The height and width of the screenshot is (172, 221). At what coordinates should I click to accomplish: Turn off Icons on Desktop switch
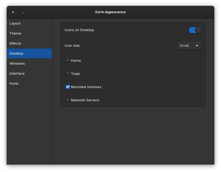tap(195, 30)
